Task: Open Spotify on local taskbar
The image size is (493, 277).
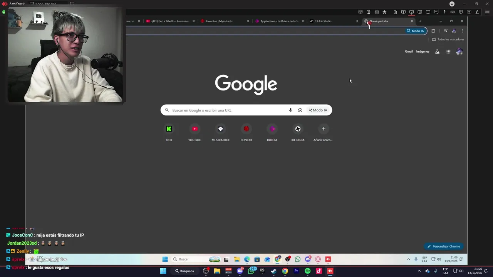Action: click(x=307, y=271)
